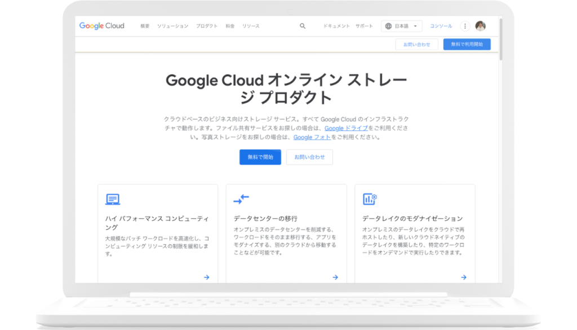Open the コンソール link
The image size is (577, 330).
pyautogui.click(x=441, y=26)
